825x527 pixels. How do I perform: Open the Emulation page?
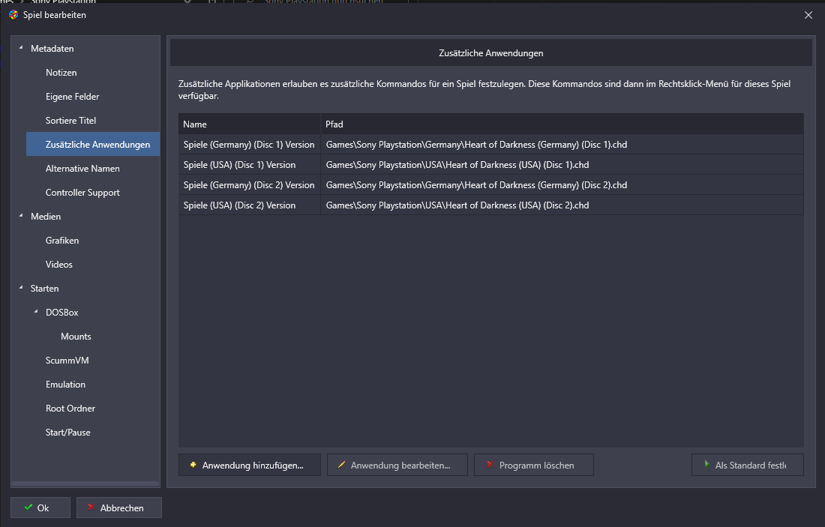click(x=65, y=385)
